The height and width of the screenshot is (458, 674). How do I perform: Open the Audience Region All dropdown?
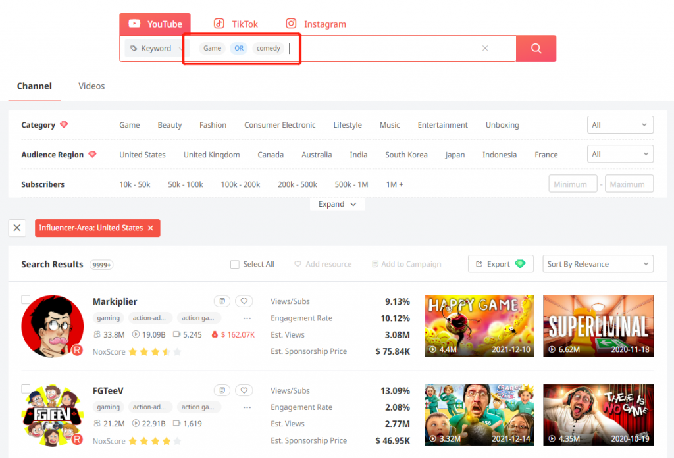tap(620, 154)
